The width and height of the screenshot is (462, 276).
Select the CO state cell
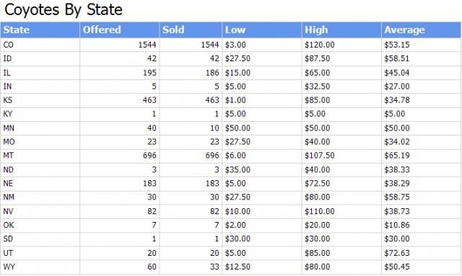pos(40,45)
